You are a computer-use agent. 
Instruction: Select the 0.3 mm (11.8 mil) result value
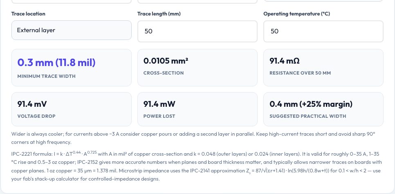56,62
